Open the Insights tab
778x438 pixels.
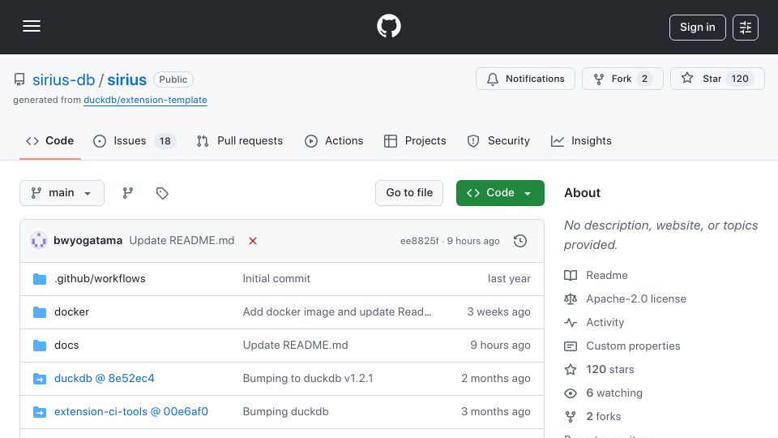pyautogui.click(x=580, y=141)
